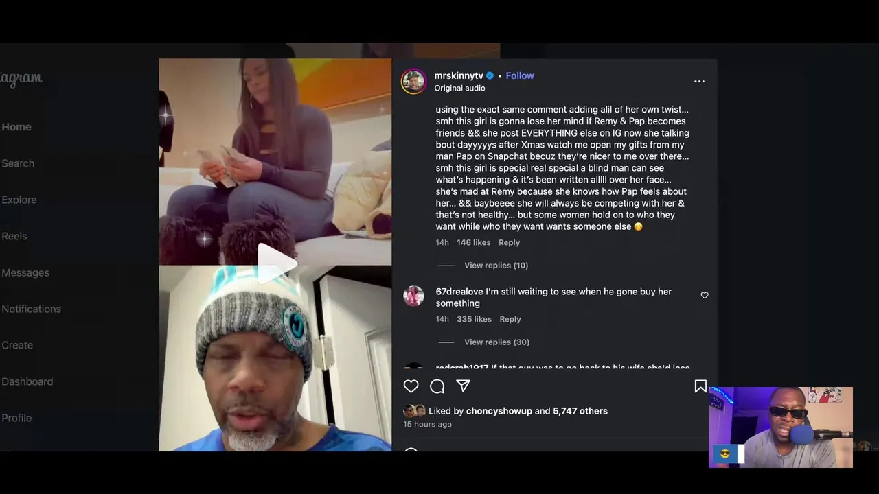879x494 pixels.
Task: Open comment bubble icon under post
Action: click(437, 386)
